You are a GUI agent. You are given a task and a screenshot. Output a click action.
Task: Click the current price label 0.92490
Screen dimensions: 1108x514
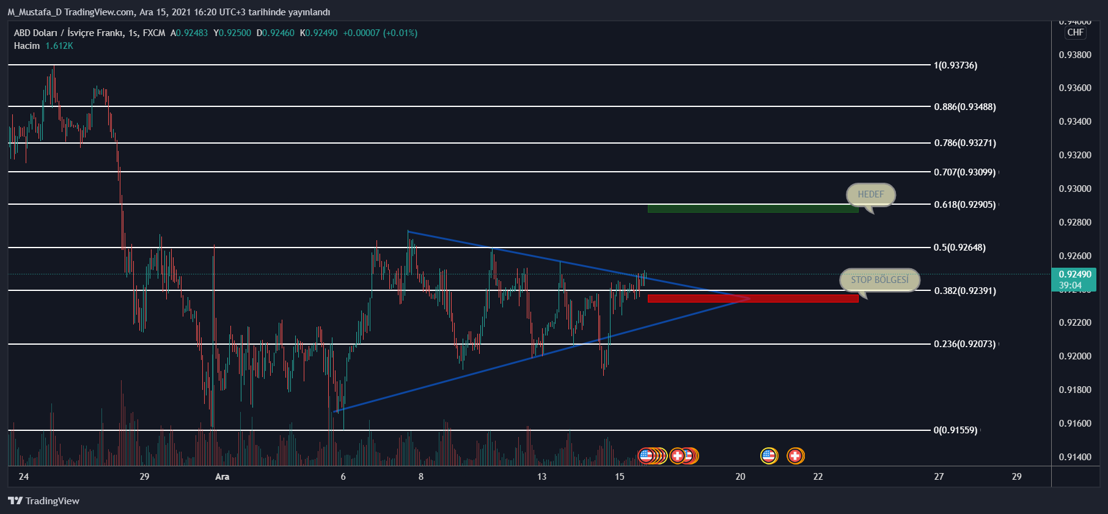point(1075,274)
